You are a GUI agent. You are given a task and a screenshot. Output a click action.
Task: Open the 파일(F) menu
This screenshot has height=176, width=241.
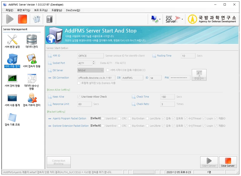9,10
